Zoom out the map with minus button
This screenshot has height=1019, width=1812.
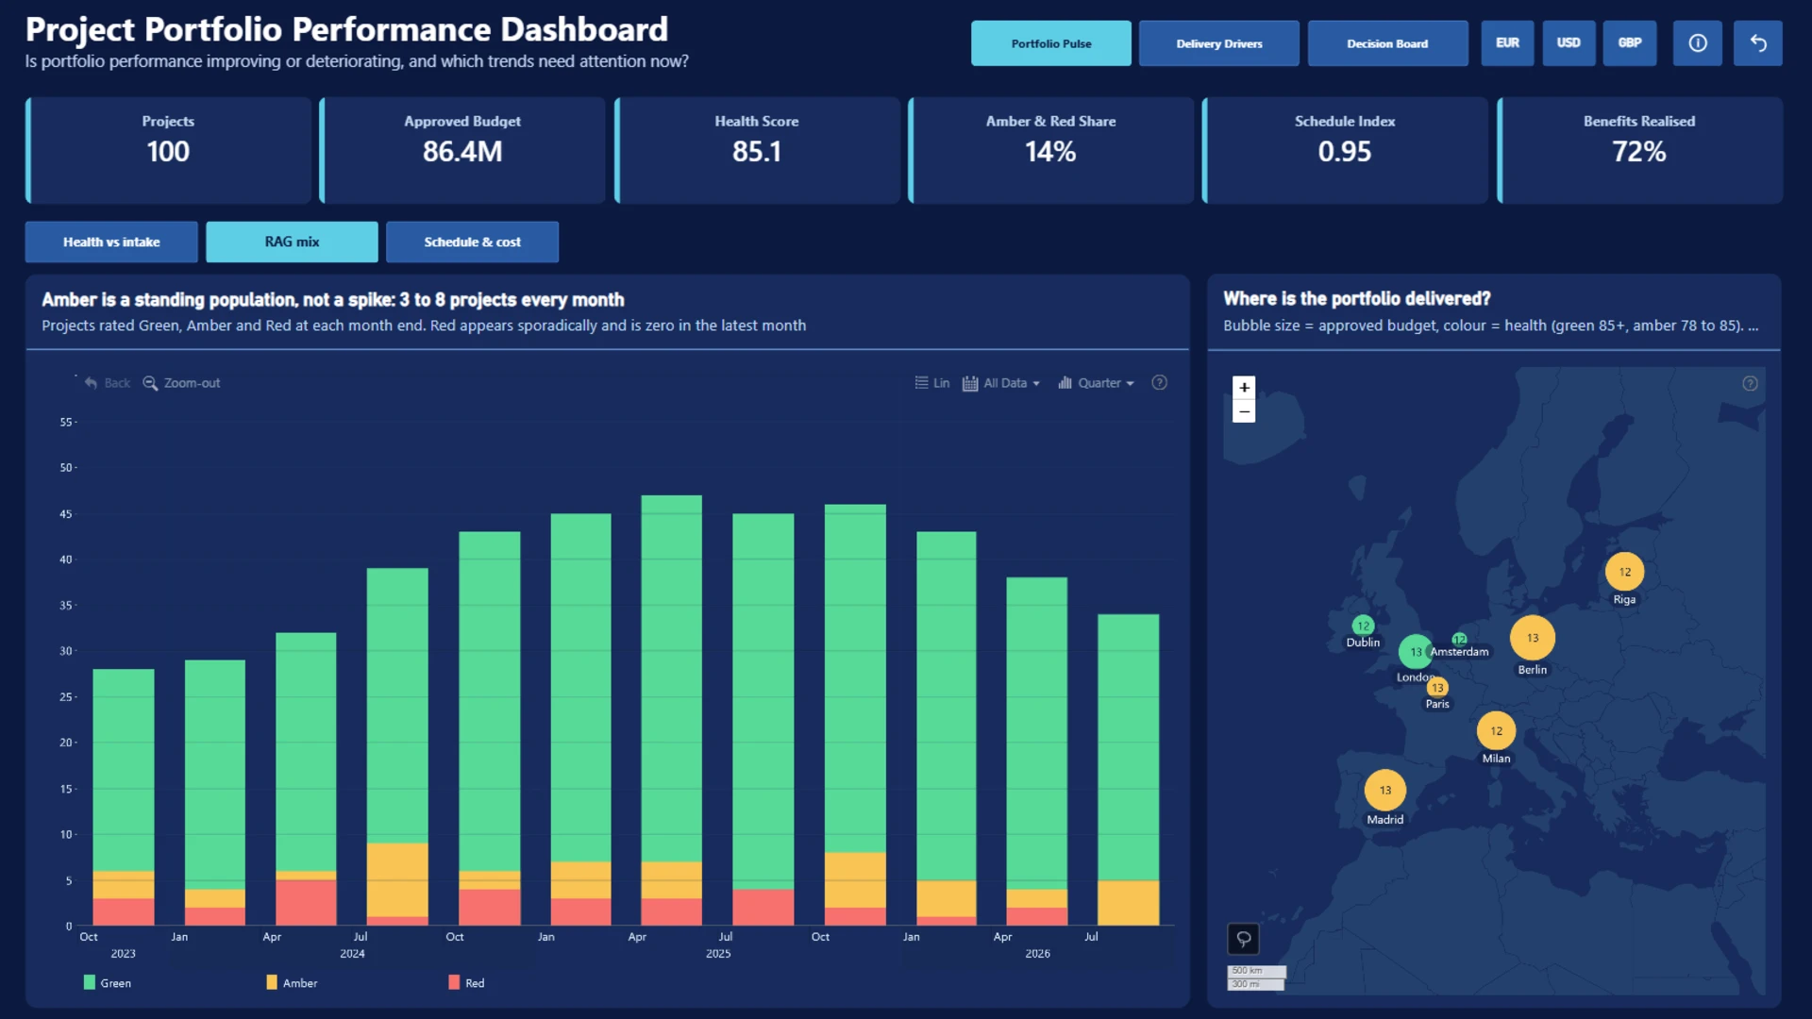click(1244, 411)
